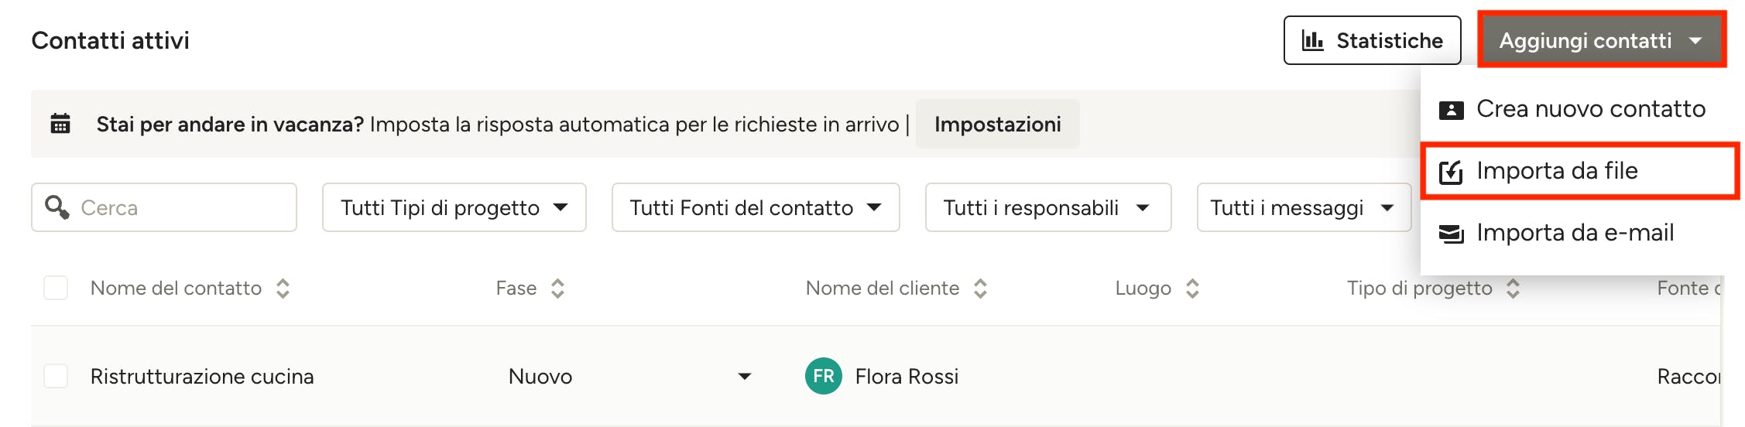Check the Ristrutturazione cucina row checkbox

56,376
